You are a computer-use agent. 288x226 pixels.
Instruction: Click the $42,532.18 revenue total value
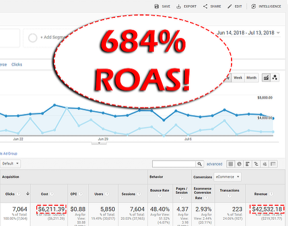coord(267,209)
